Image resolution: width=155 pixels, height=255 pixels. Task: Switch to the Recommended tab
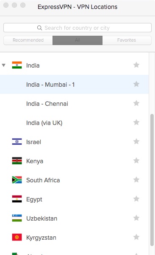(28, 40)
